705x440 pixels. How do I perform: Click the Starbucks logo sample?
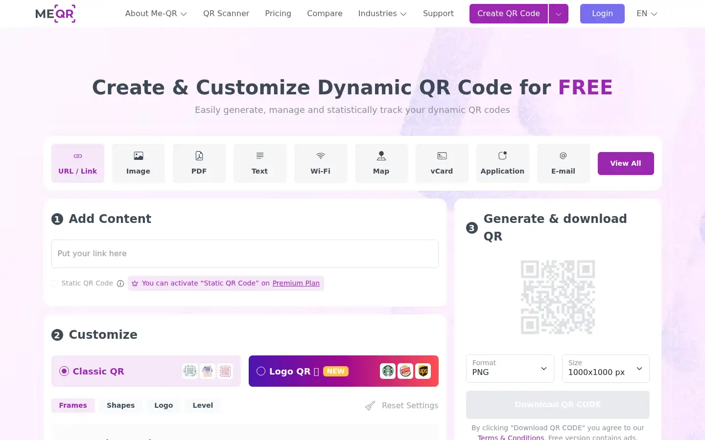tap(388, 371)
